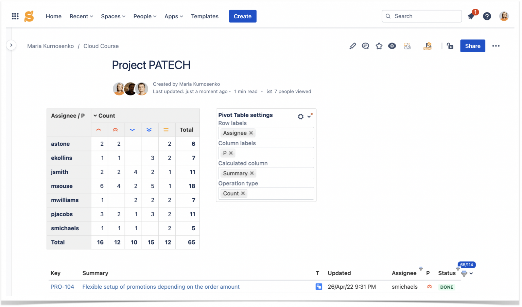Watch the page via the eye icon
The image size is (522, 307).
click(x=392, y=46)
